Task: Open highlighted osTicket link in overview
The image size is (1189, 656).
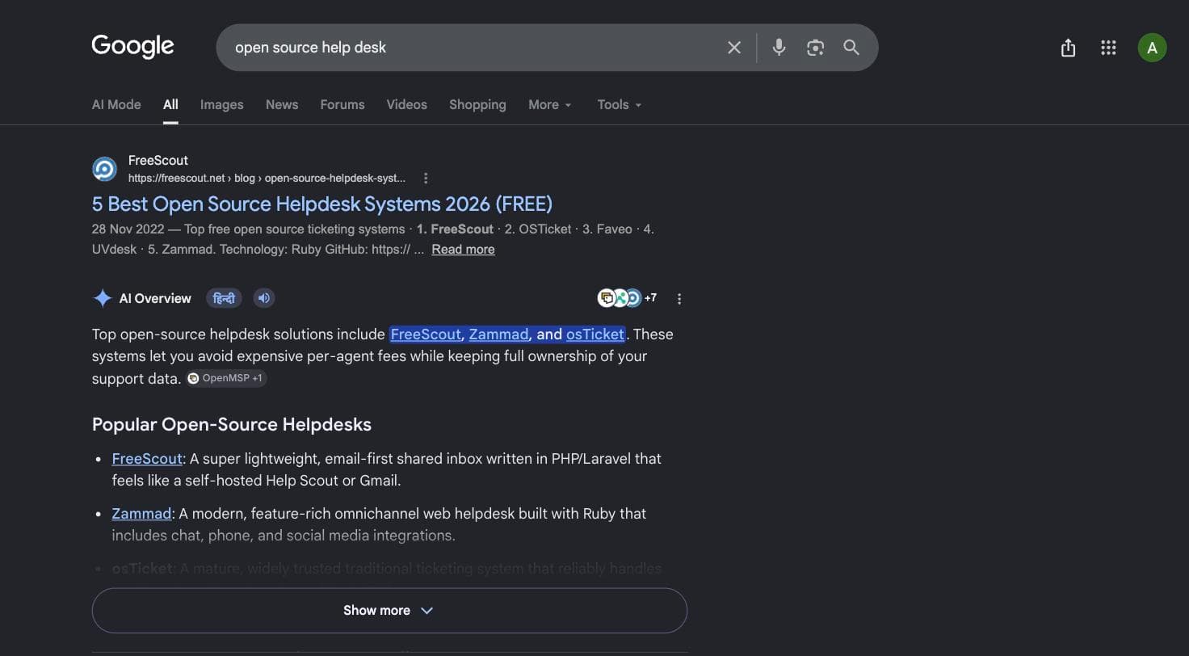Action: 595,334
